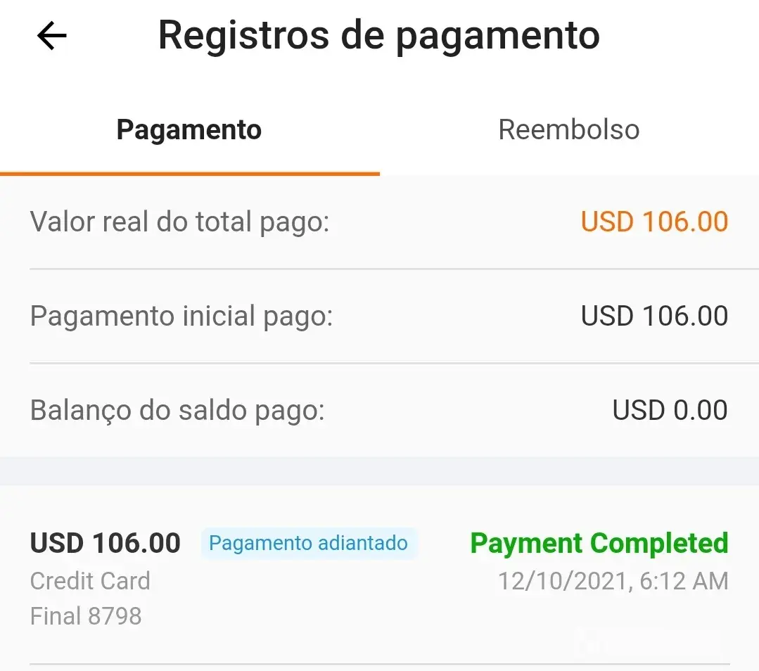Click the divider line below Final 8798
Screen dimensions: 759x671
tap(380, 664)
